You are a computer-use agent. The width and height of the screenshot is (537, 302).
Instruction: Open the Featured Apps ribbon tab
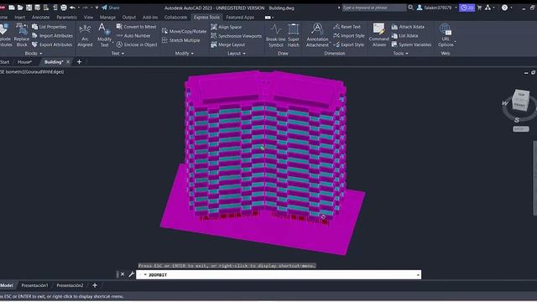pyautogui.click(x=240, y=17)
